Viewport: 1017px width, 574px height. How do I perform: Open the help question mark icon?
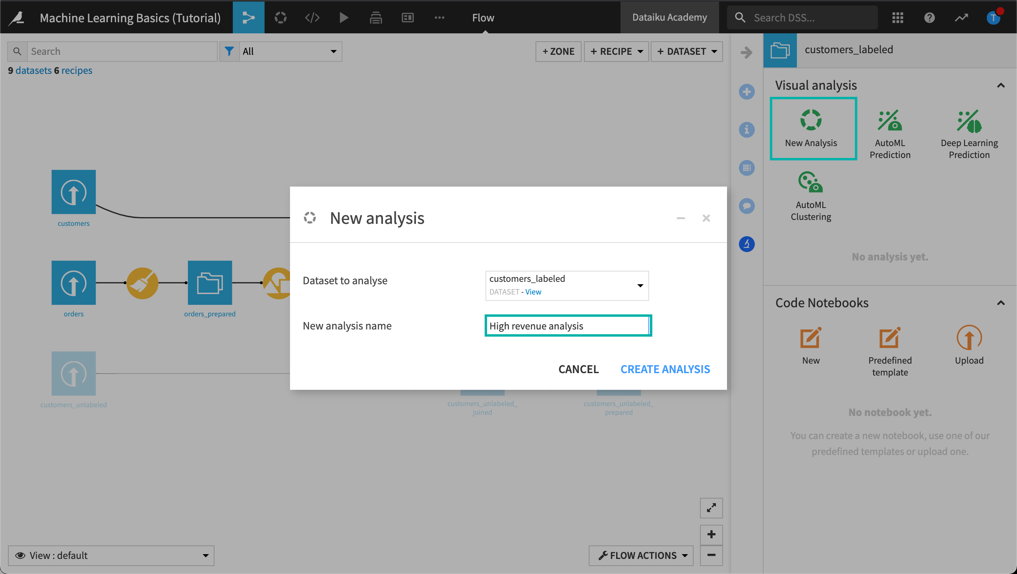coord(930,17)
